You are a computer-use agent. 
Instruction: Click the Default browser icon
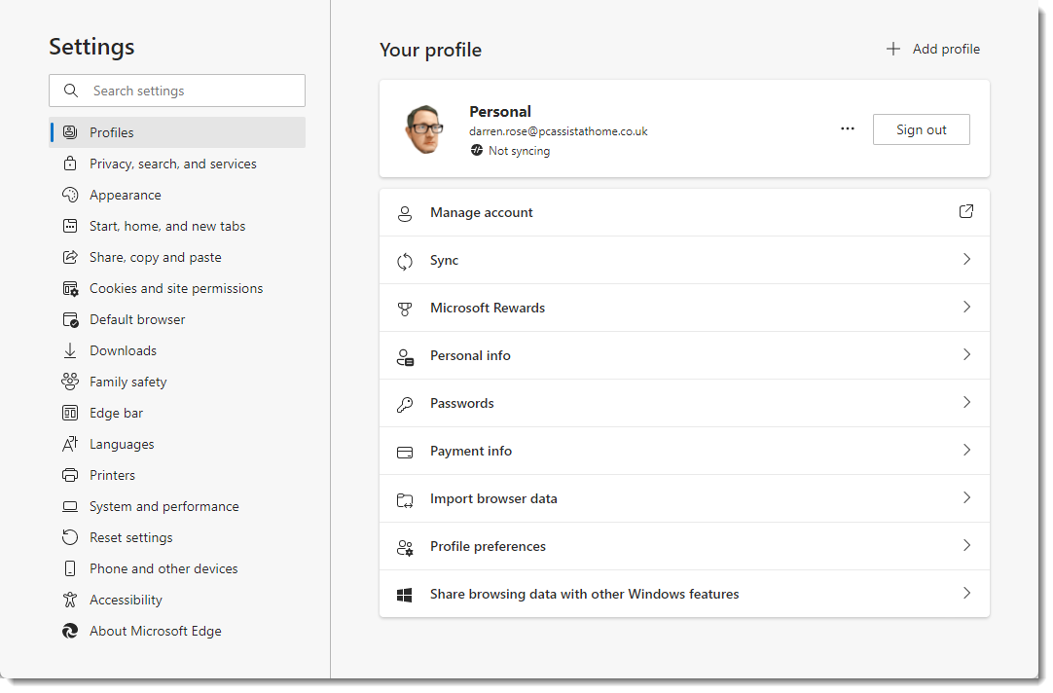[70, 319]
